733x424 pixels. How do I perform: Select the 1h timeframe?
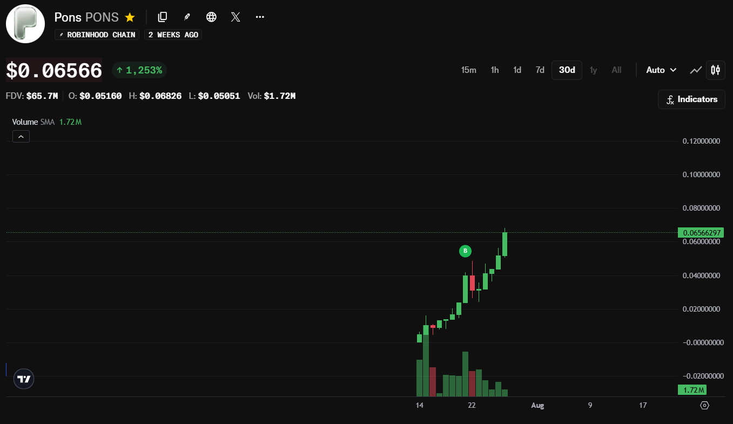(x=494, y=70)
